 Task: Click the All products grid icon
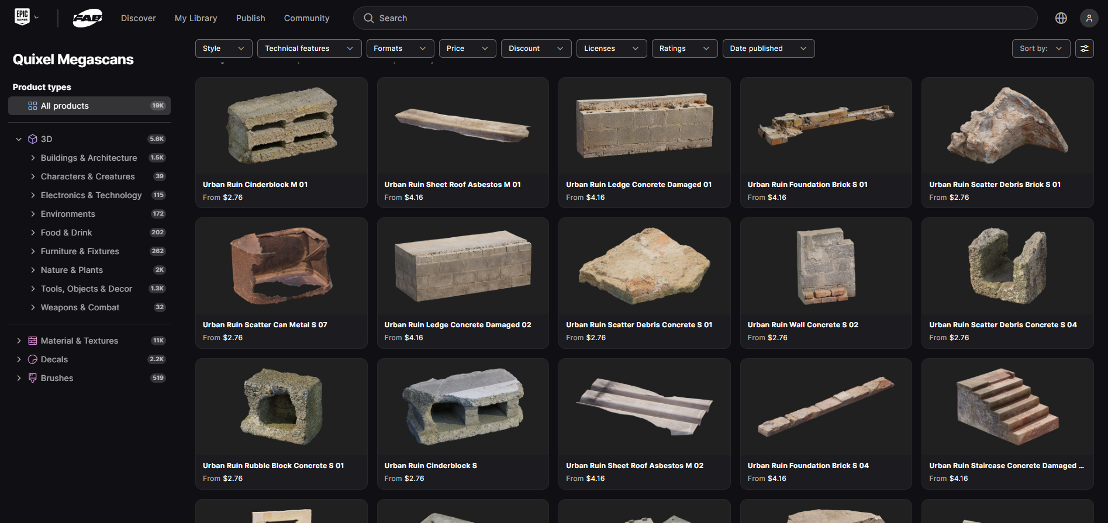[32, 106]
